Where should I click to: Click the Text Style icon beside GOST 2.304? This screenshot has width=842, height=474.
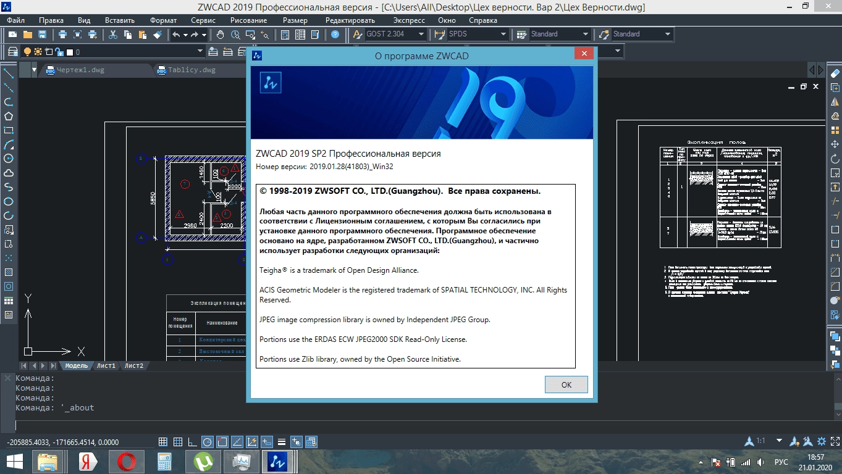coord(356,35)
